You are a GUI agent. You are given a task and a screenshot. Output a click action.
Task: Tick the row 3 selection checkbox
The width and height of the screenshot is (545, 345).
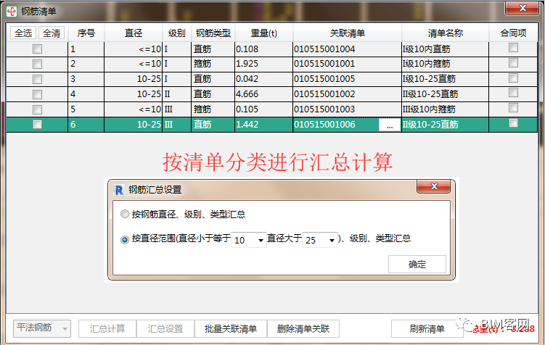pos(37,79)
